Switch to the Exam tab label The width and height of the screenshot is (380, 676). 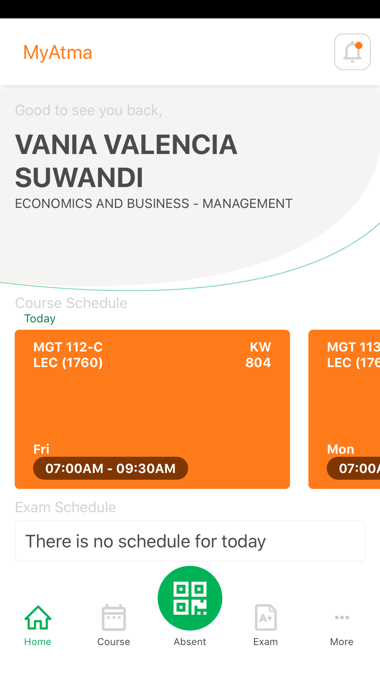point(266,642)
